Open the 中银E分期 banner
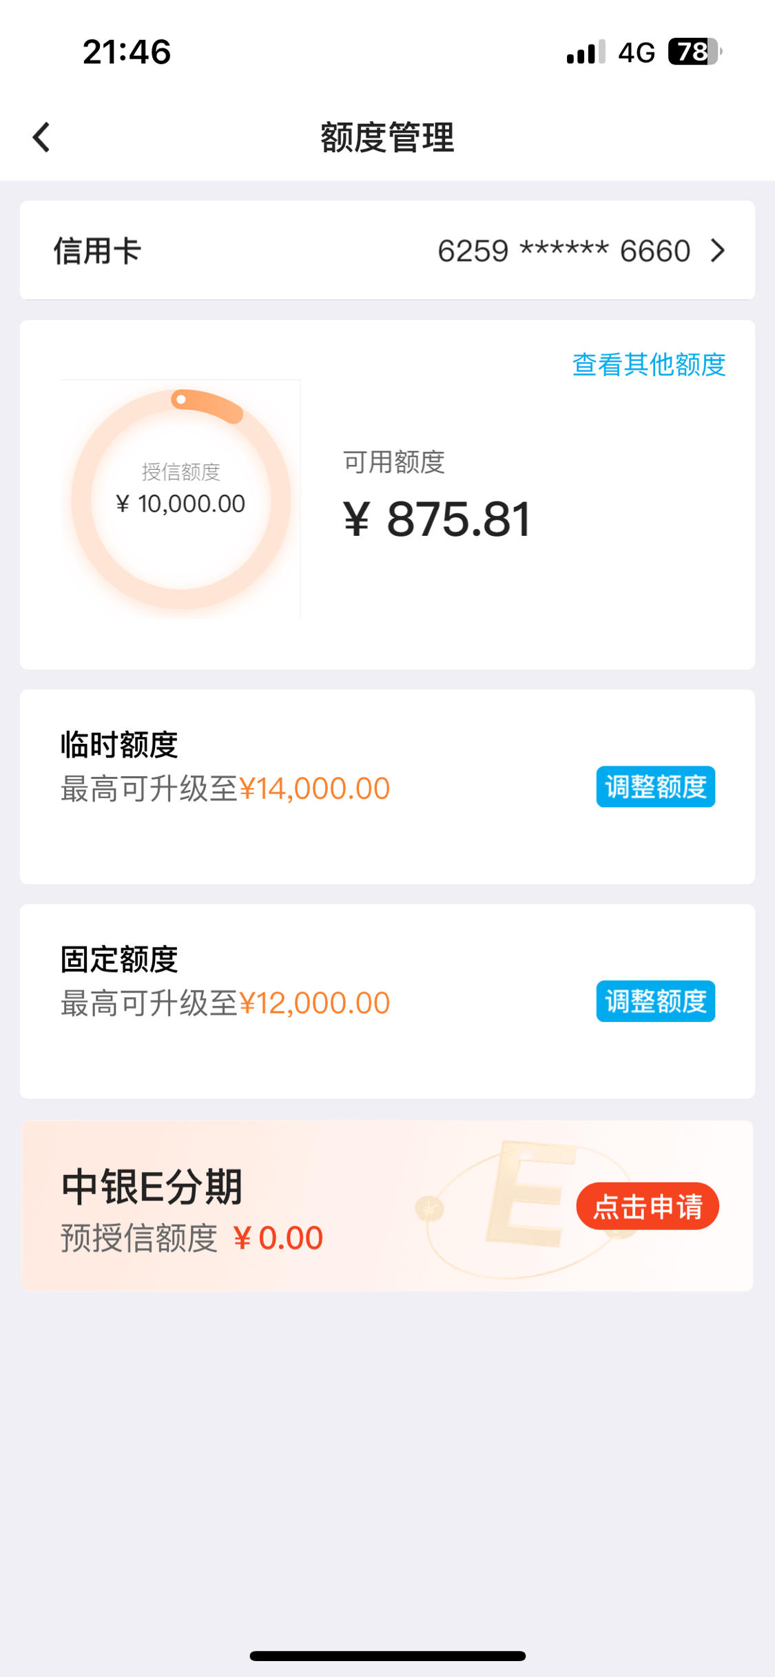Screen dimensions: 775x1677 387,1206
